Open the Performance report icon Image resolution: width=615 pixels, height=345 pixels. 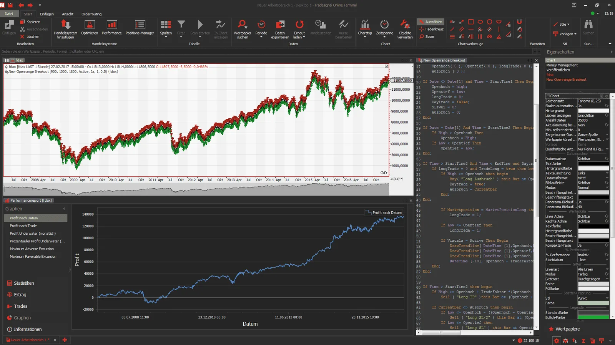pyautogui.click(x=112, y=25)
